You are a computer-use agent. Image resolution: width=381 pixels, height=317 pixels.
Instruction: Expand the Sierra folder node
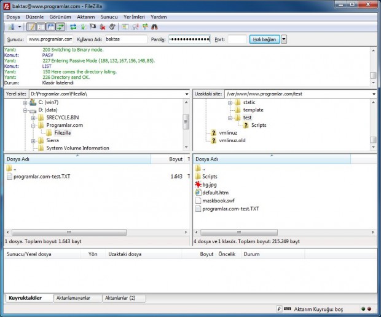click(x=33, y=141)
